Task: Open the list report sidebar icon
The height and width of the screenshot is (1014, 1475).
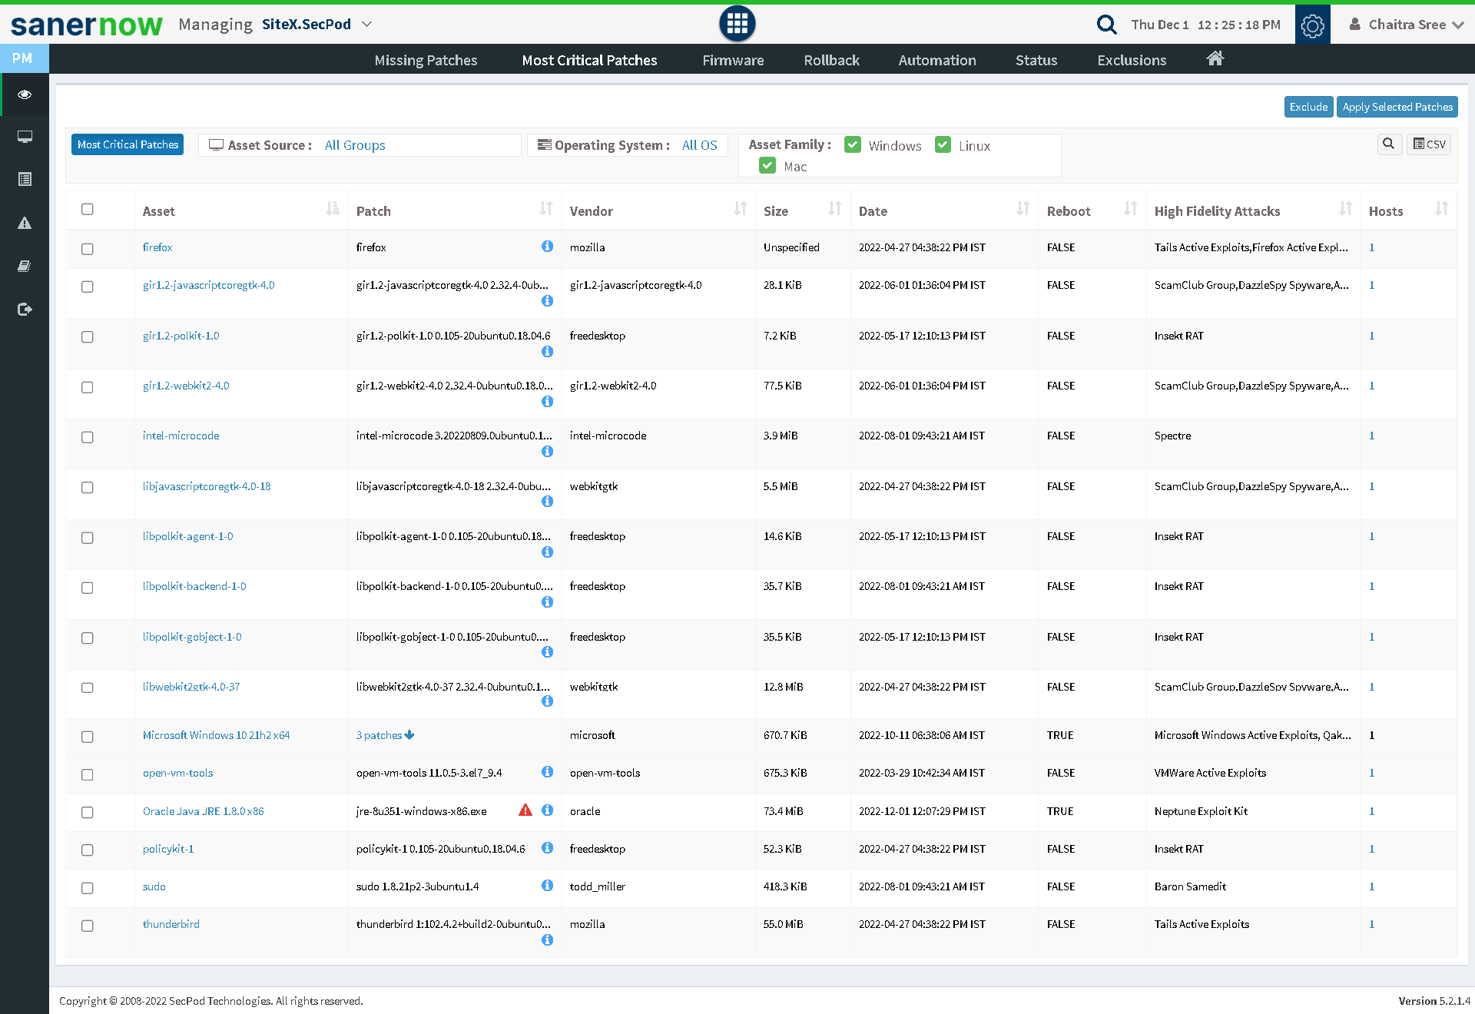Action: click(x=25, y=179)
